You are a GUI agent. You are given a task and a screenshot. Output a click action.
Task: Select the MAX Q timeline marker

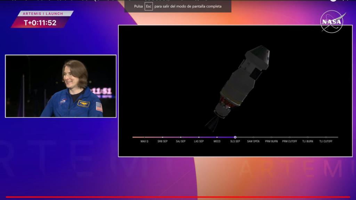(x=144, y=141)
